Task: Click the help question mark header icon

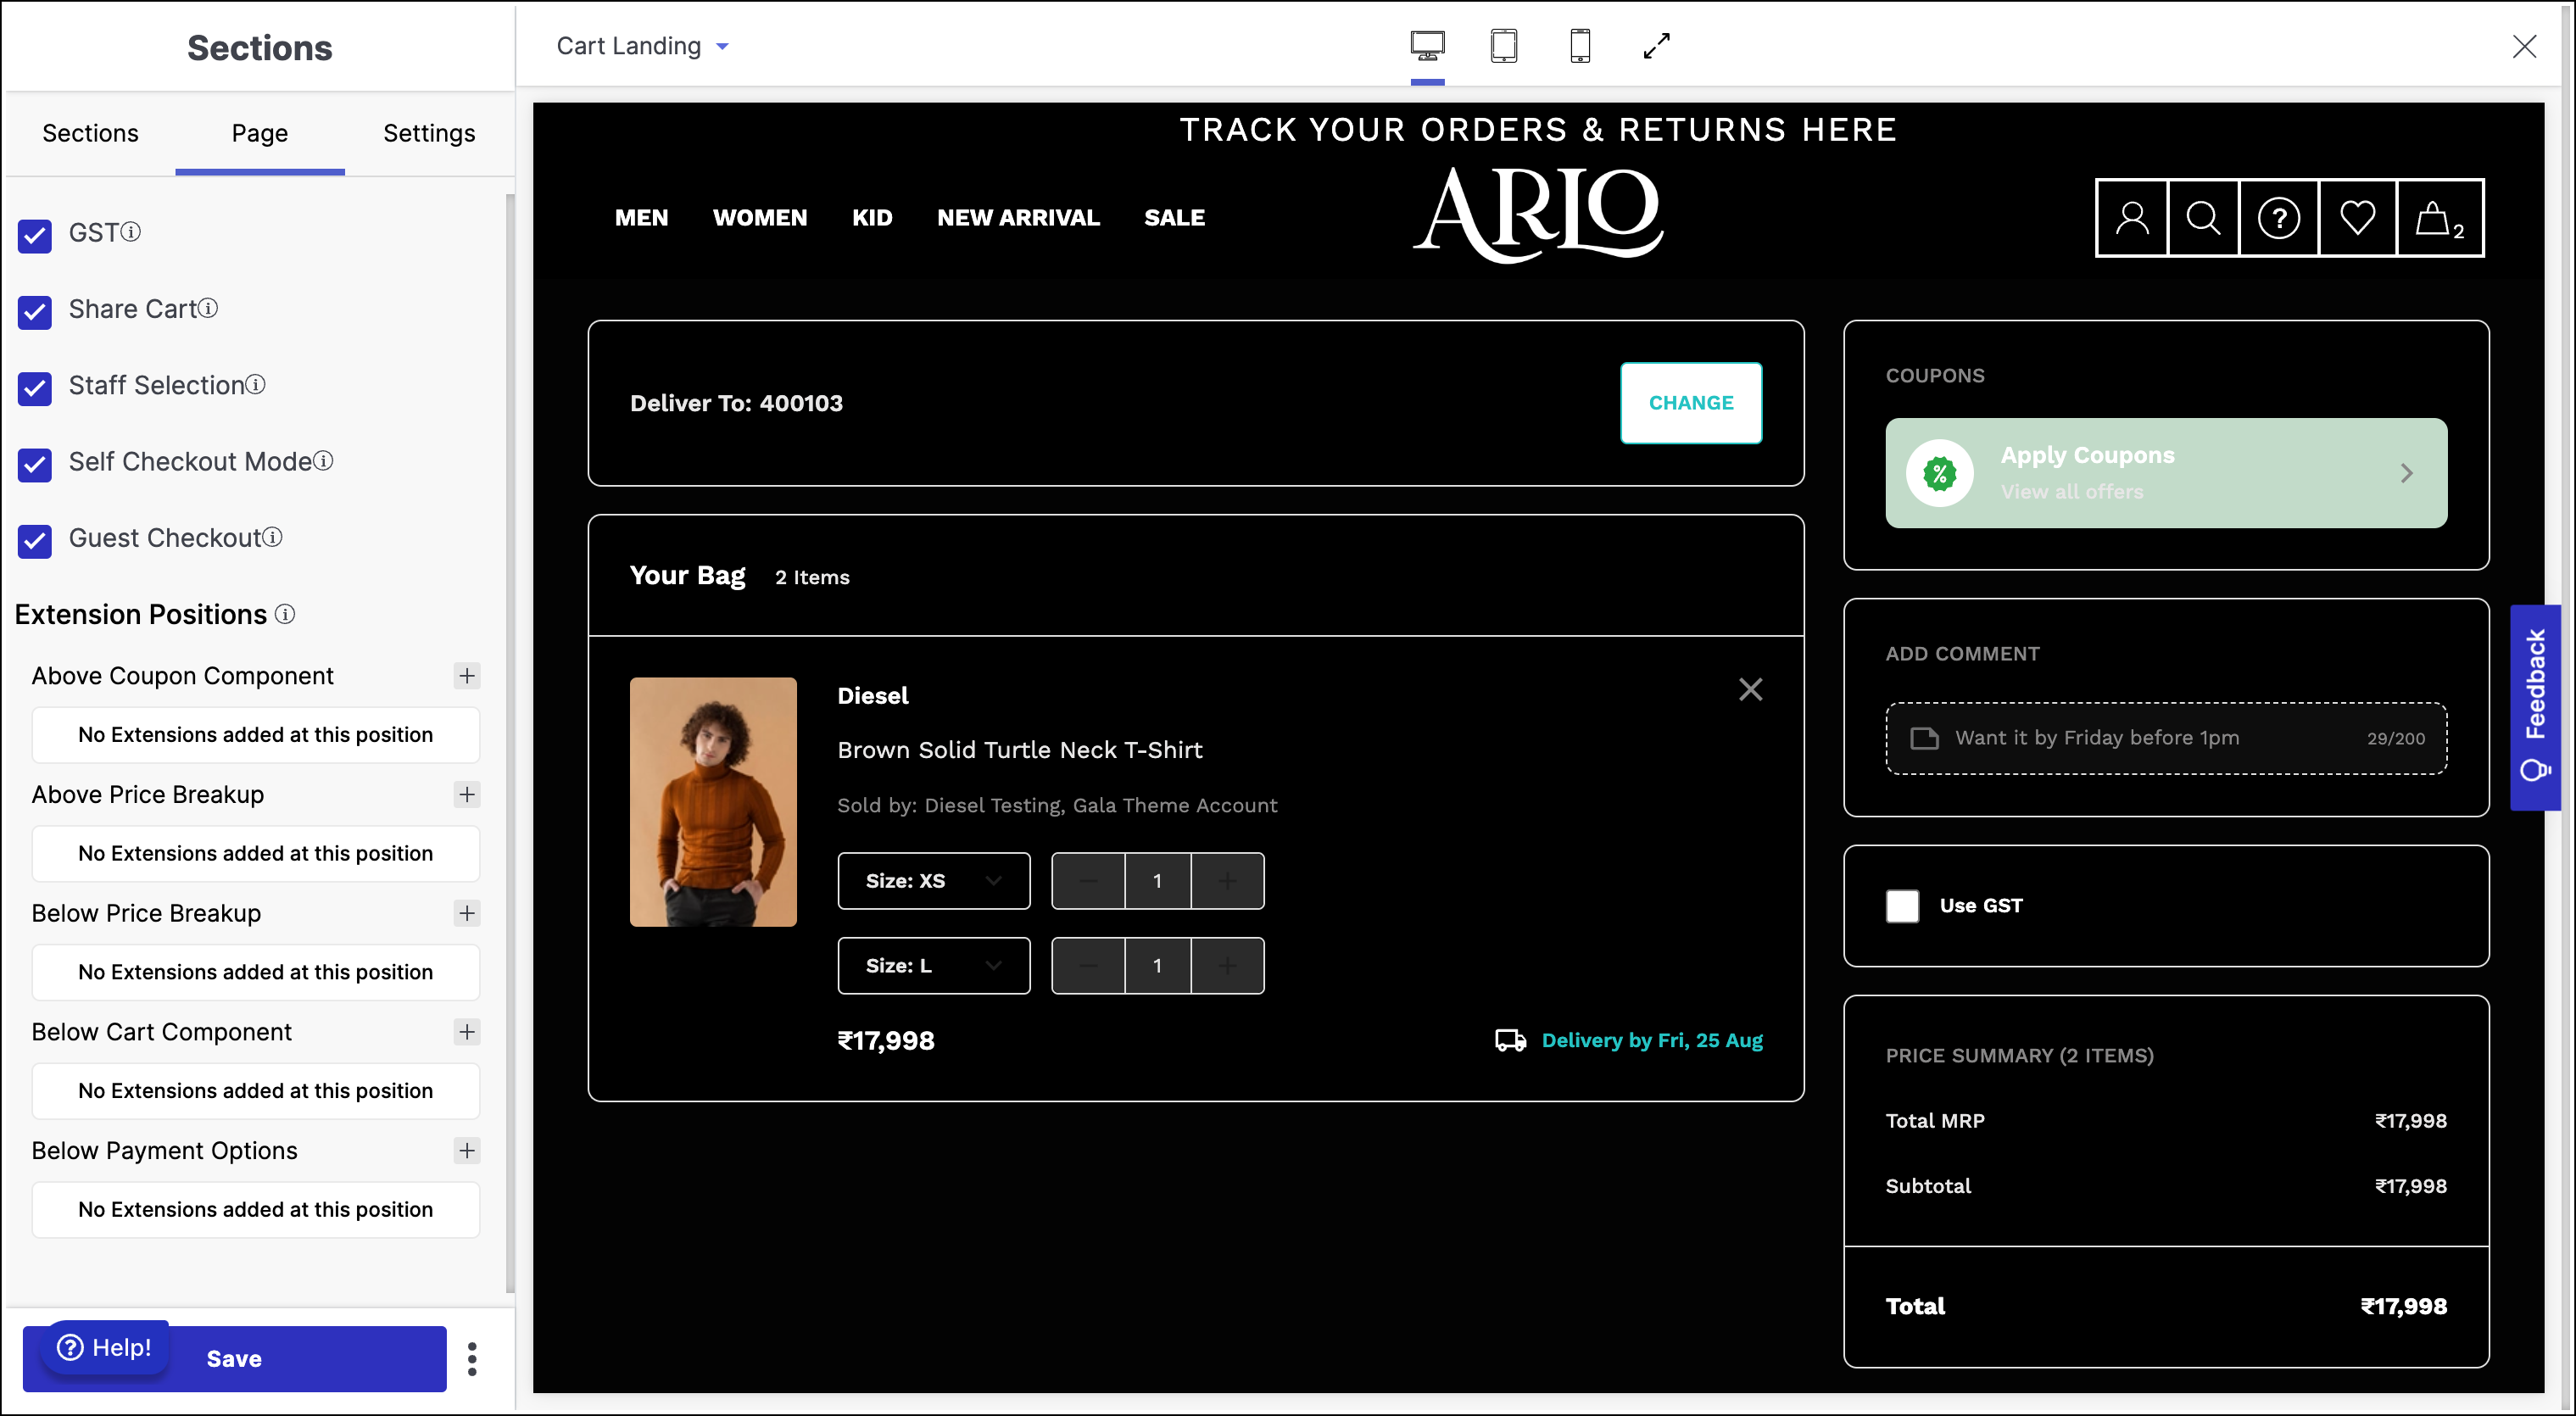Action: (x=2279, y=218)
